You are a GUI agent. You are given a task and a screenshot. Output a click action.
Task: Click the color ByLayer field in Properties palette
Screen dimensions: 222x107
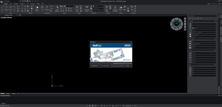(x=204, y=28)
